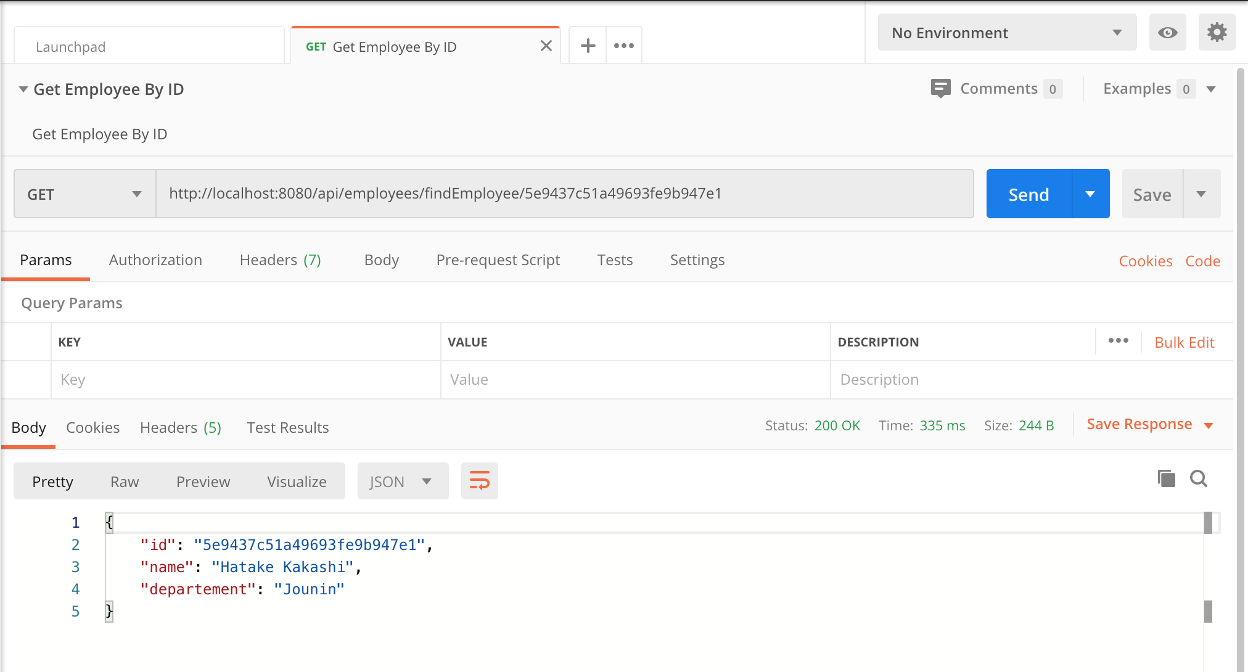Viewport: 1248px width, 672px height.
Task: Expand the No Environment selector
Action: [x=1006, y=33]
